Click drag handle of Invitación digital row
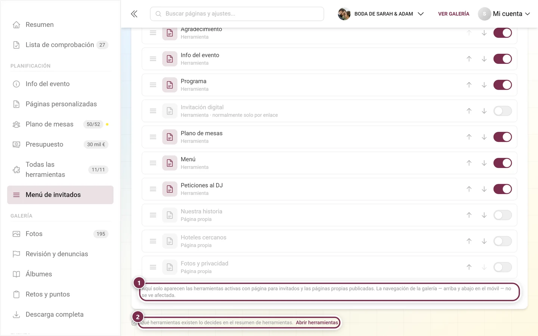Image resolution: width=538 pixels, height=336 pixels. pos(153,111)
